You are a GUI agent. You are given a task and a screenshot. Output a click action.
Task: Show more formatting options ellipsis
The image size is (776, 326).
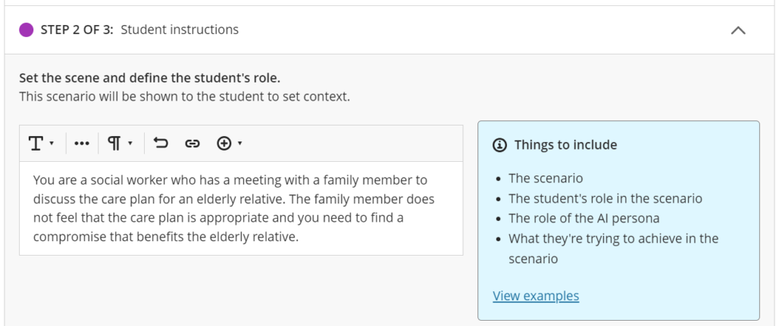click(x=82, y=144)
